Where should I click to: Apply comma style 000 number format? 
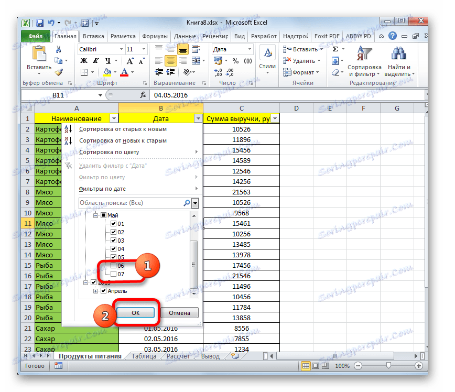point(248,61)
